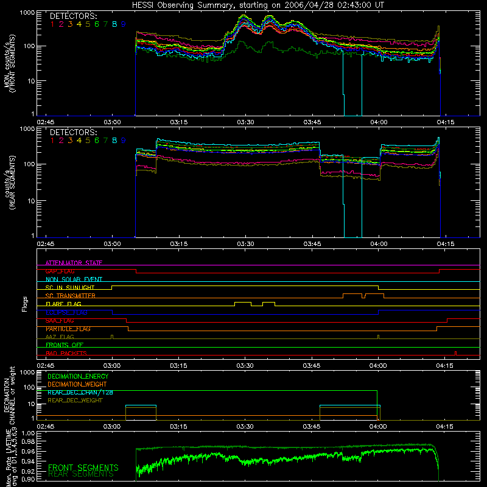Click detector 1 legend number in front segments plot
Image resolution: width=487 pixels, height=487 pixels.
click(52, 24)
